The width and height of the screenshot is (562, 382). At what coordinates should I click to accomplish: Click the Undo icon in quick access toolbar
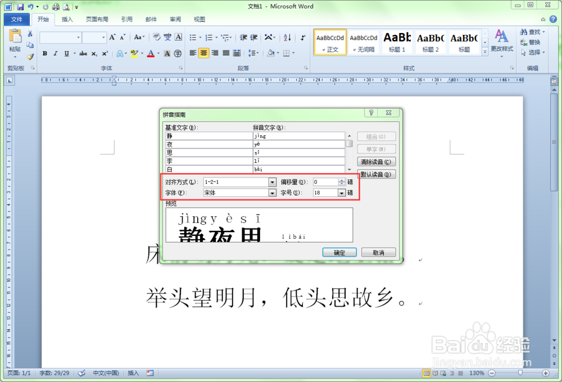coord(30,7)
